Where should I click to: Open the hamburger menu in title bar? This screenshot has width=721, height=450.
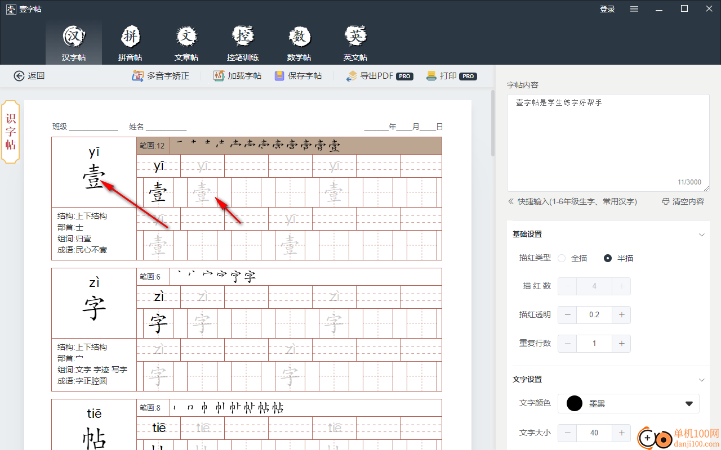[x=634, y=9]
